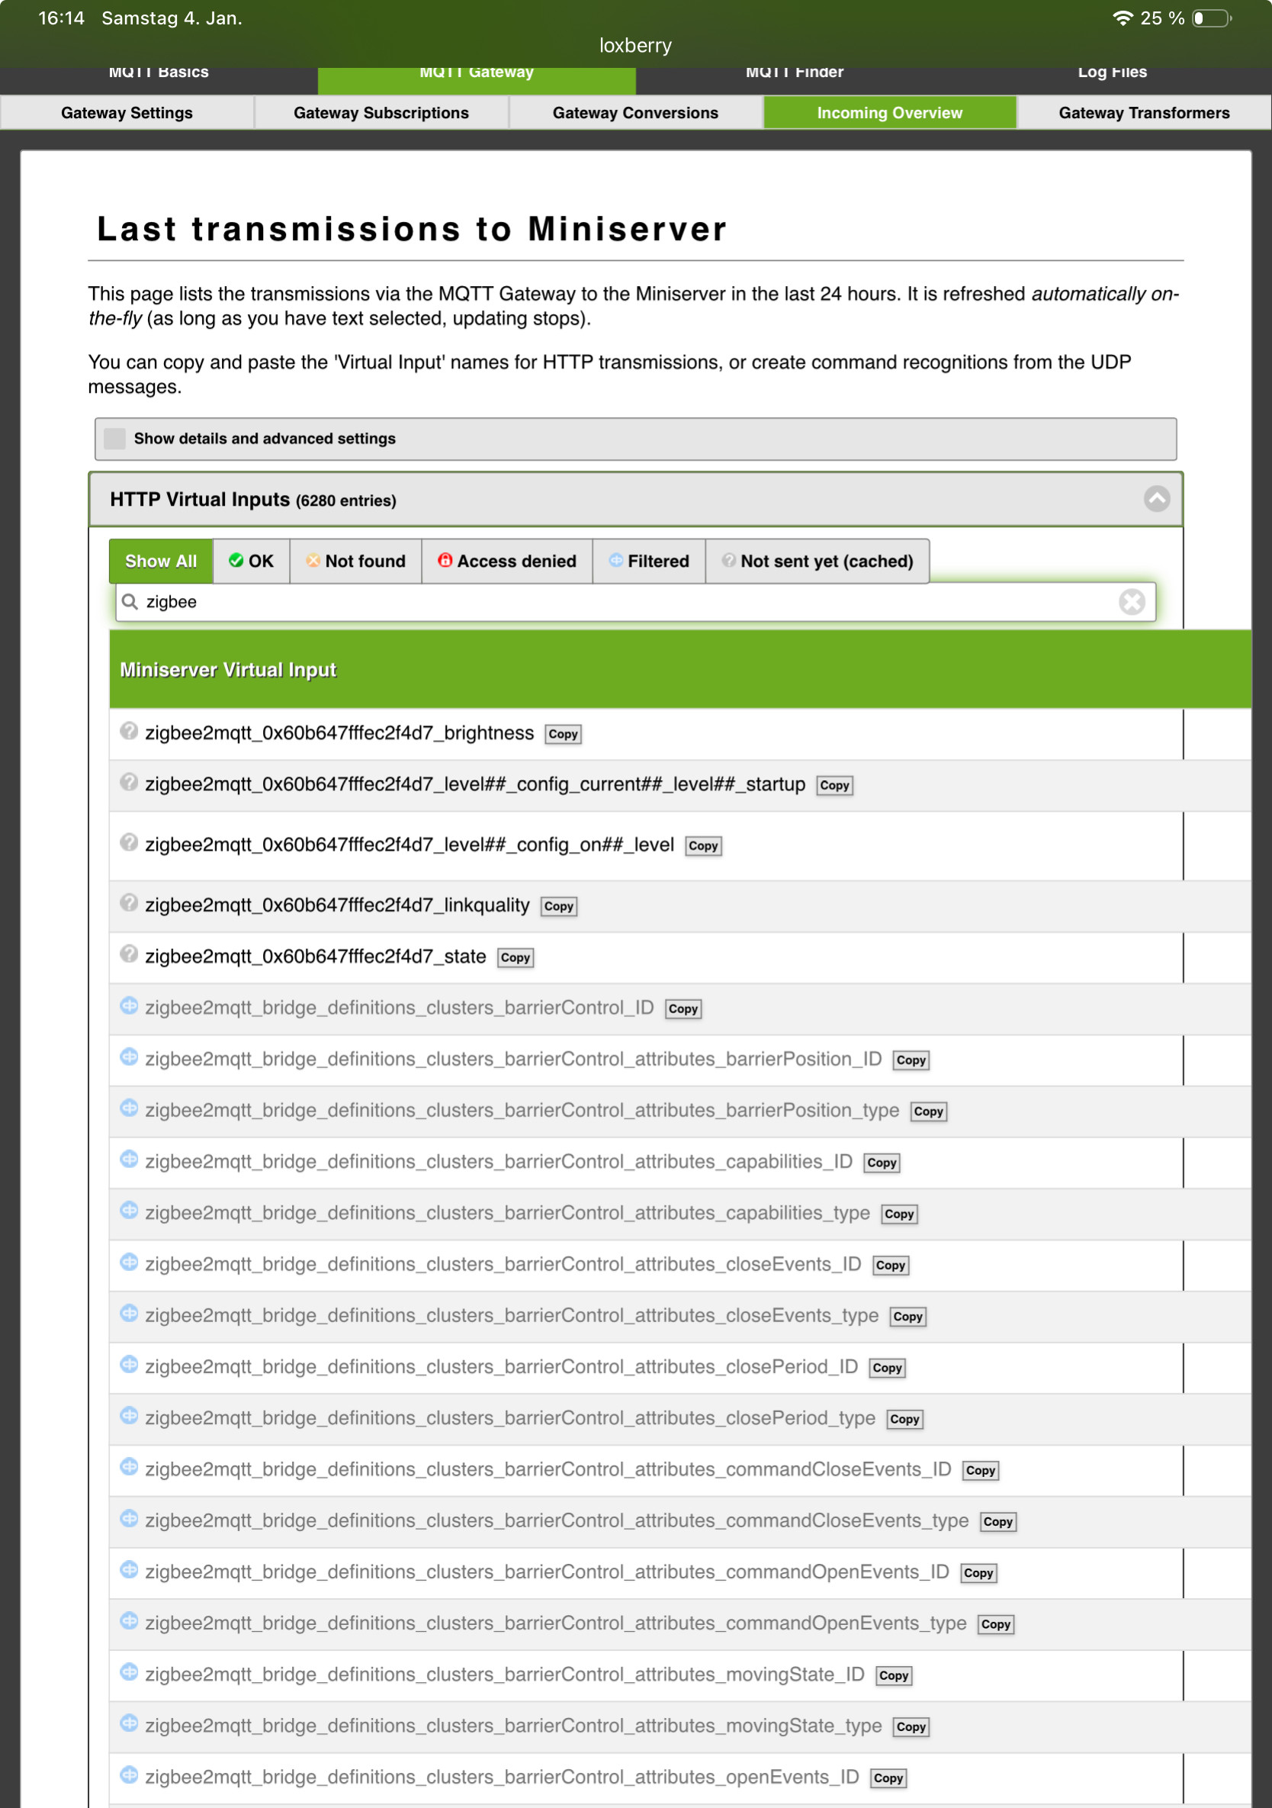1272x1808 pixels.
Task: Copy the level##_config_on##_level input name
Action: coord(703,846)
